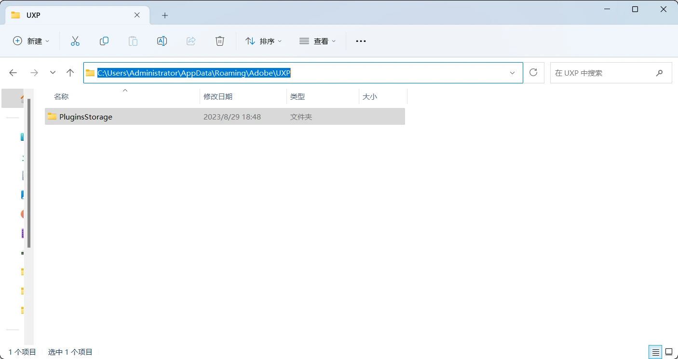Click the 在 UXP 中搜索 search box
This screenshot has width=678, height=359.
click(x=603, y=73)
